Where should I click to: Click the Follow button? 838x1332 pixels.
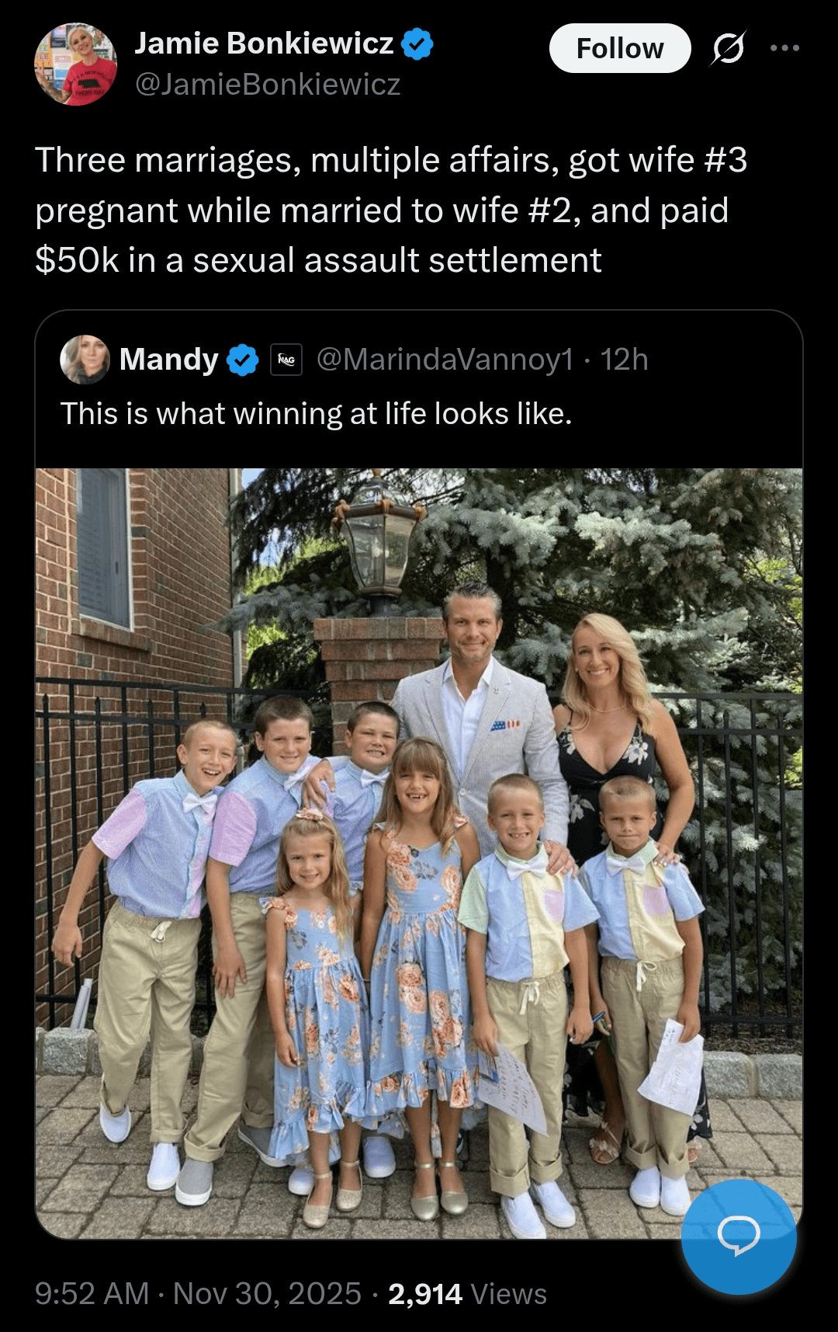point(619,48)
